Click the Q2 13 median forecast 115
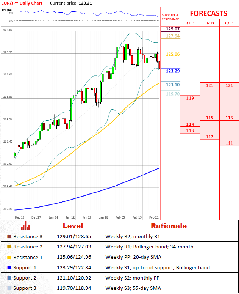 click(x=209, y=118)
